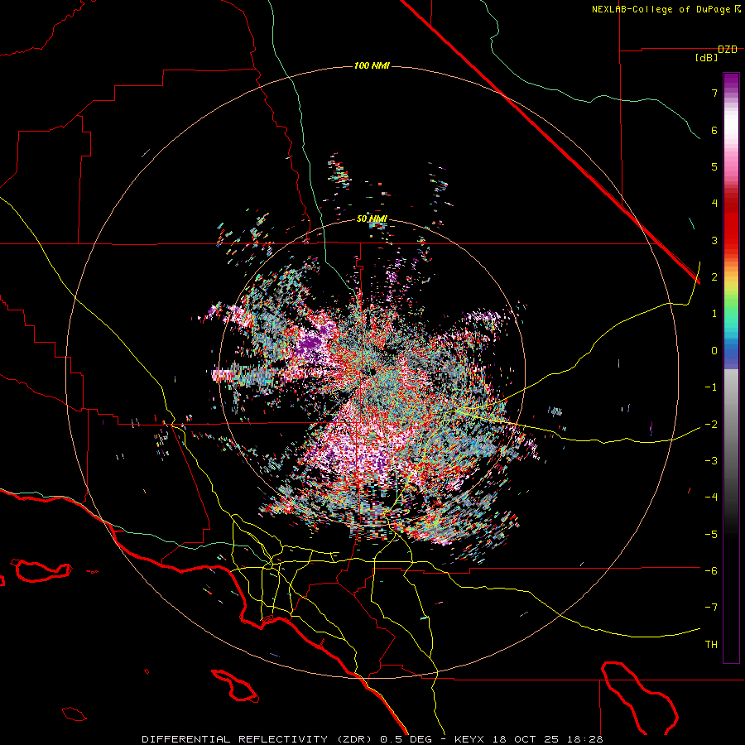Click the '50 NMI' range ring label
This screenshot has height=745, width=745.
pyautogui.click(x=372, y=219)
